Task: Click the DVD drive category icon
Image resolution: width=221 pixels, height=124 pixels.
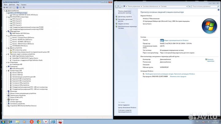Action: click(9, 13)
